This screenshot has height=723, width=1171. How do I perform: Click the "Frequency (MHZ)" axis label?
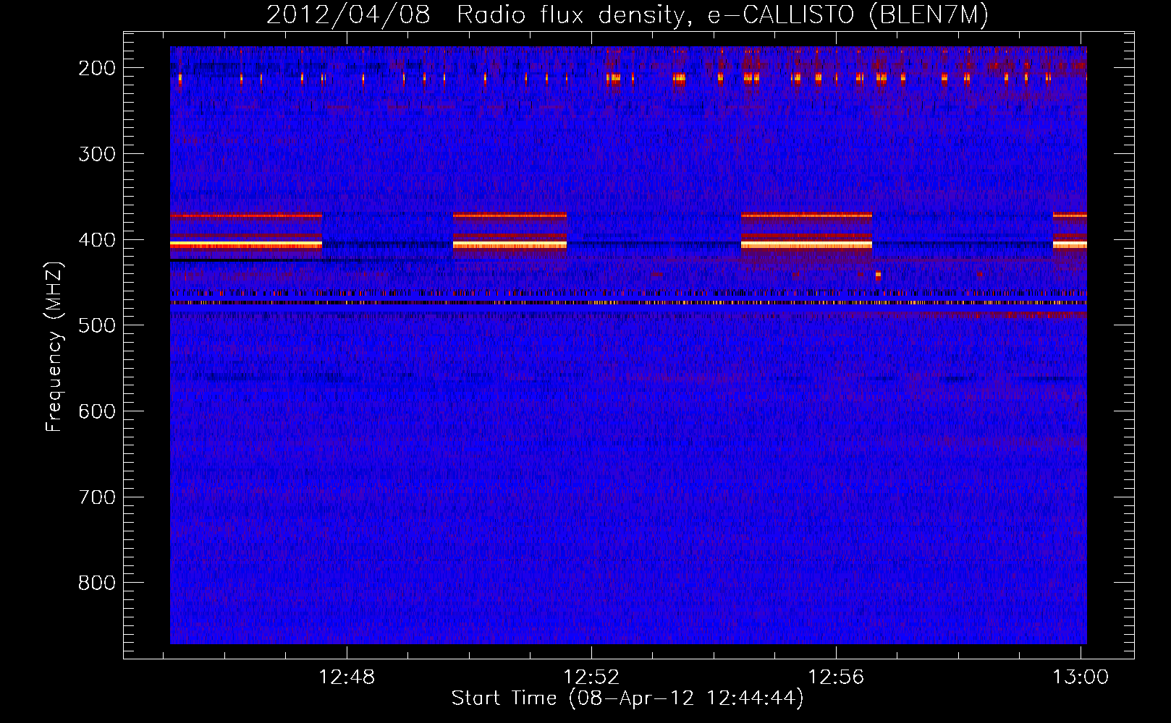pos(54,346)
